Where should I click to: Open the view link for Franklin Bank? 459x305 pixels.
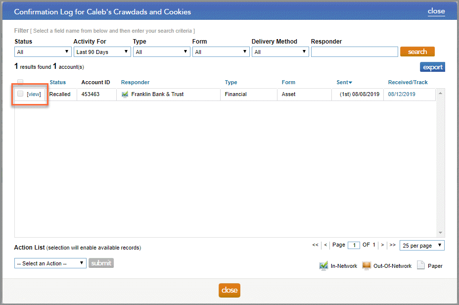(34, 94)
